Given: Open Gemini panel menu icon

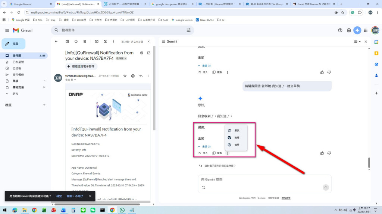Looking at the screenshot, I should (163, 42).
